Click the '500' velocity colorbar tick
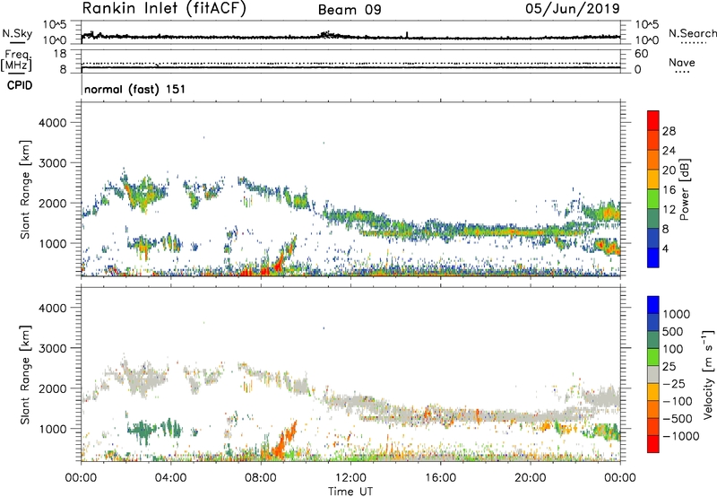The image size is (717, 497). [673, 332]
